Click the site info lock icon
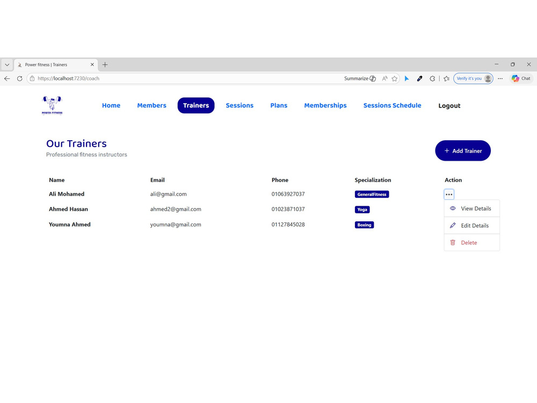Screen dimensions: 537x403 (x=32, y=78)
